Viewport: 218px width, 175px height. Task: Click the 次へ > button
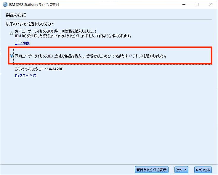tap(181, 170)
